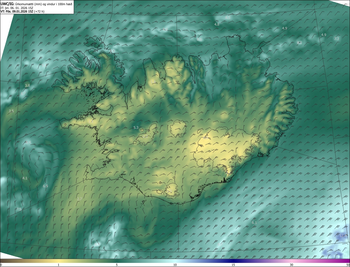The image size is (350, 267).
Task: Click the 7.3 value label in the northeast
Action: tap(337, 39)
